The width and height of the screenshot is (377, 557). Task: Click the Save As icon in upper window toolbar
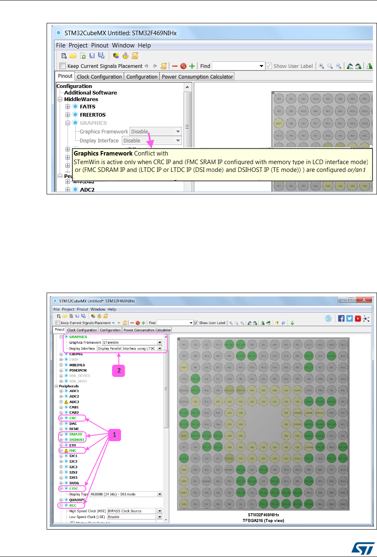click(x=101, y=56)
